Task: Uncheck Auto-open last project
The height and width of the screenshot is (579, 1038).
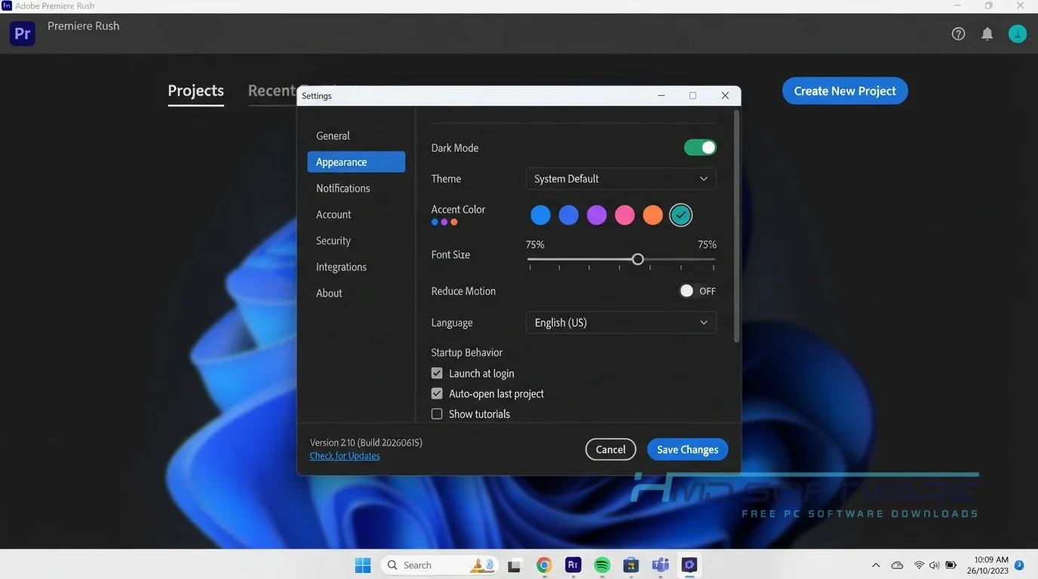Action: 437,394
